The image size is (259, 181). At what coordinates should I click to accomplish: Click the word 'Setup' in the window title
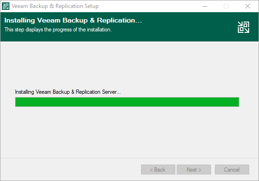(x=92, y=6)
